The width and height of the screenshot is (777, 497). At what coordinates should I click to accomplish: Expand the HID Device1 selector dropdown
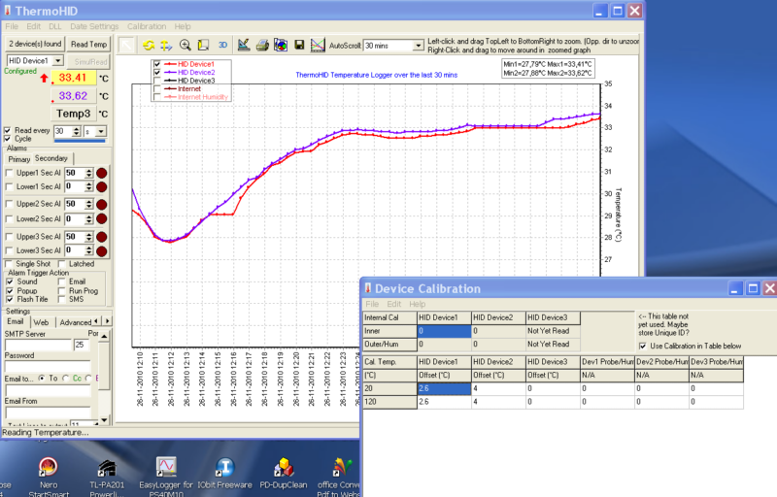pyautogui.click(x=57, y=60)
